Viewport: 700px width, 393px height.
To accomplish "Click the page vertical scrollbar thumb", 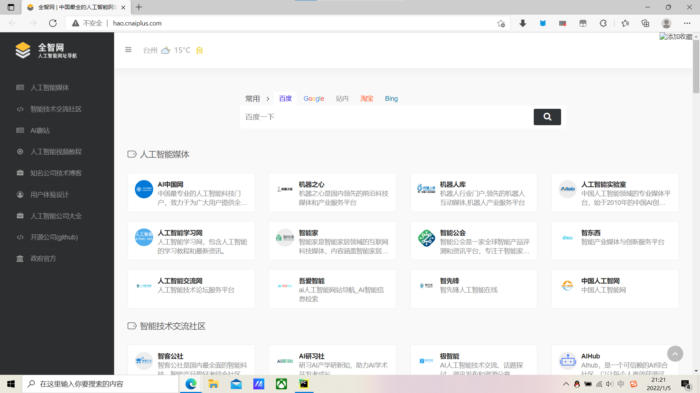I will pos(696,66).
